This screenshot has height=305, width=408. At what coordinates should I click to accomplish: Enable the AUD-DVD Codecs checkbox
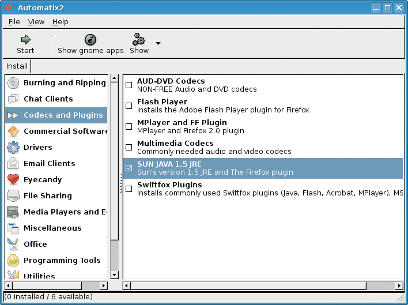coord(129,85)
